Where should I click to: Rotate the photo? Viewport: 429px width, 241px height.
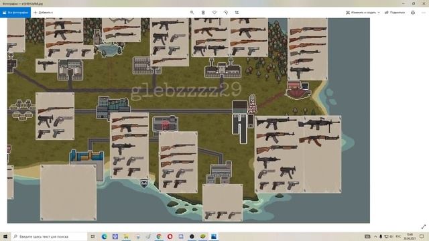[x=226, y=13]
